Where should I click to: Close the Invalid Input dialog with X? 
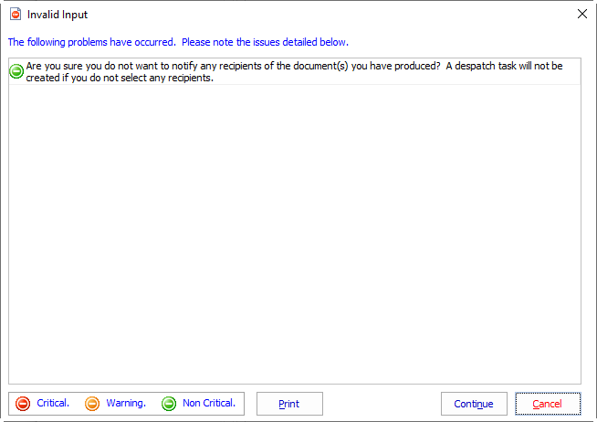pyautogui.click(x=582, y=15)
